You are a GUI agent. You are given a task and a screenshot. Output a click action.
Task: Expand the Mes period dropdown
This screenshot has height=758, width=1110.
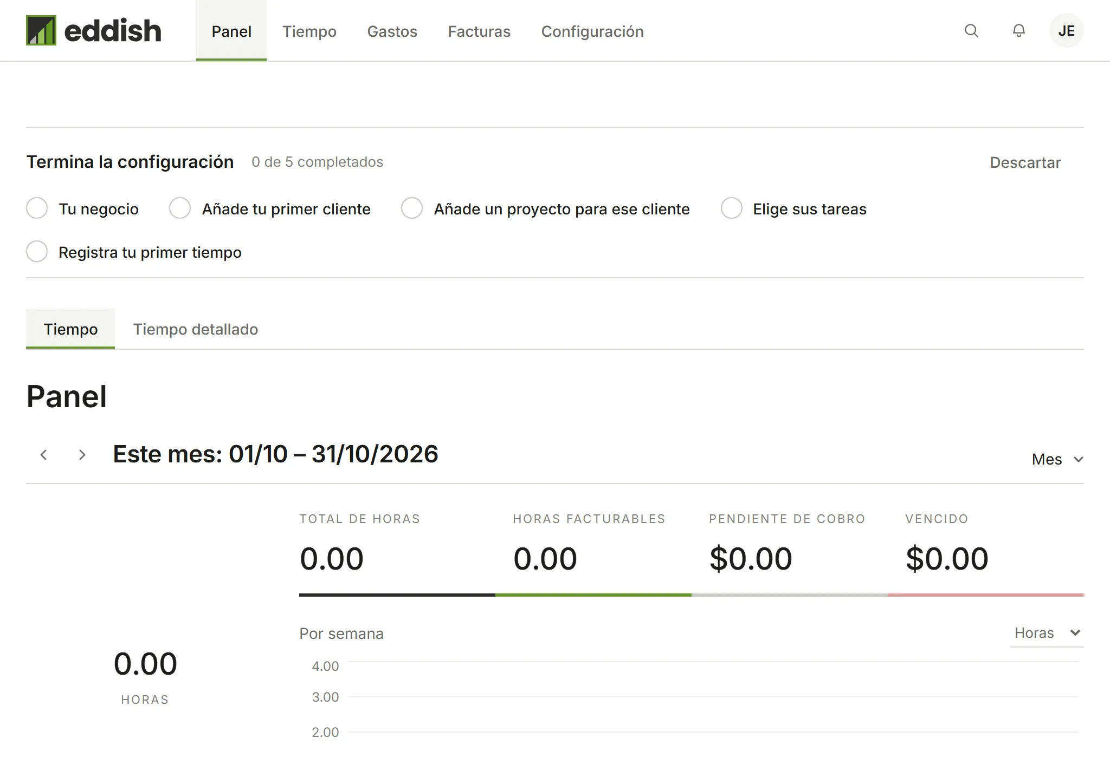1057,459
